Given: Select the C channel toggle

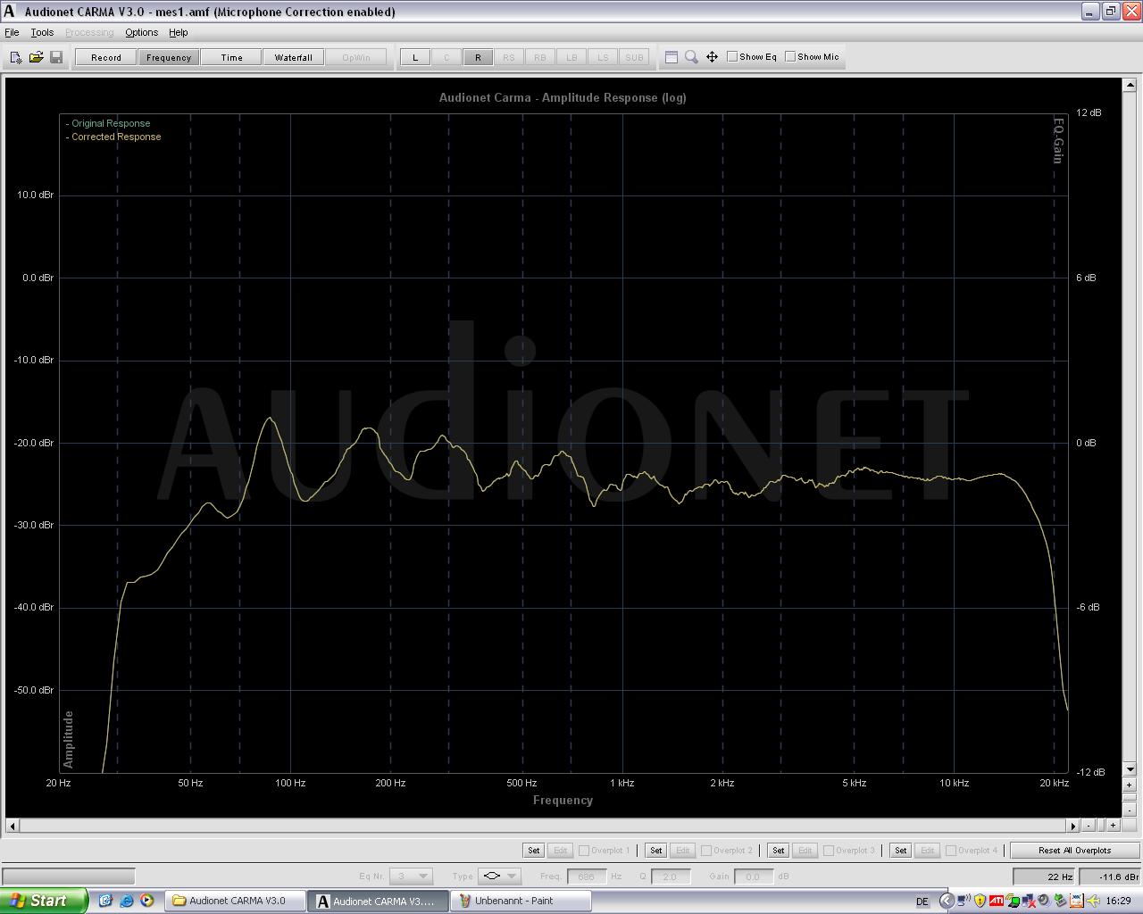Looking at the screenshot, I should click(446, 57).
